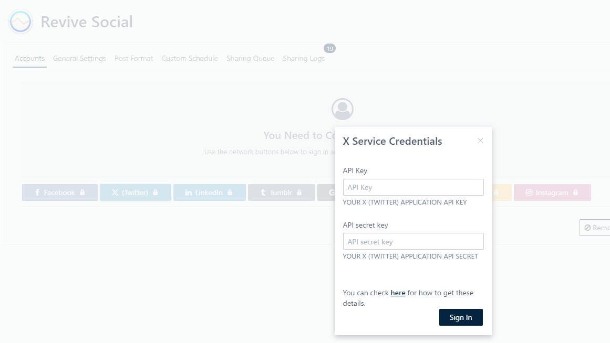Image resolution: width=610 pixels, height=343 pixels.
Task: Click 'YOUR X (TWITTER) APPLICATION API SECRET' hint
Action: (x=410, y=256)
